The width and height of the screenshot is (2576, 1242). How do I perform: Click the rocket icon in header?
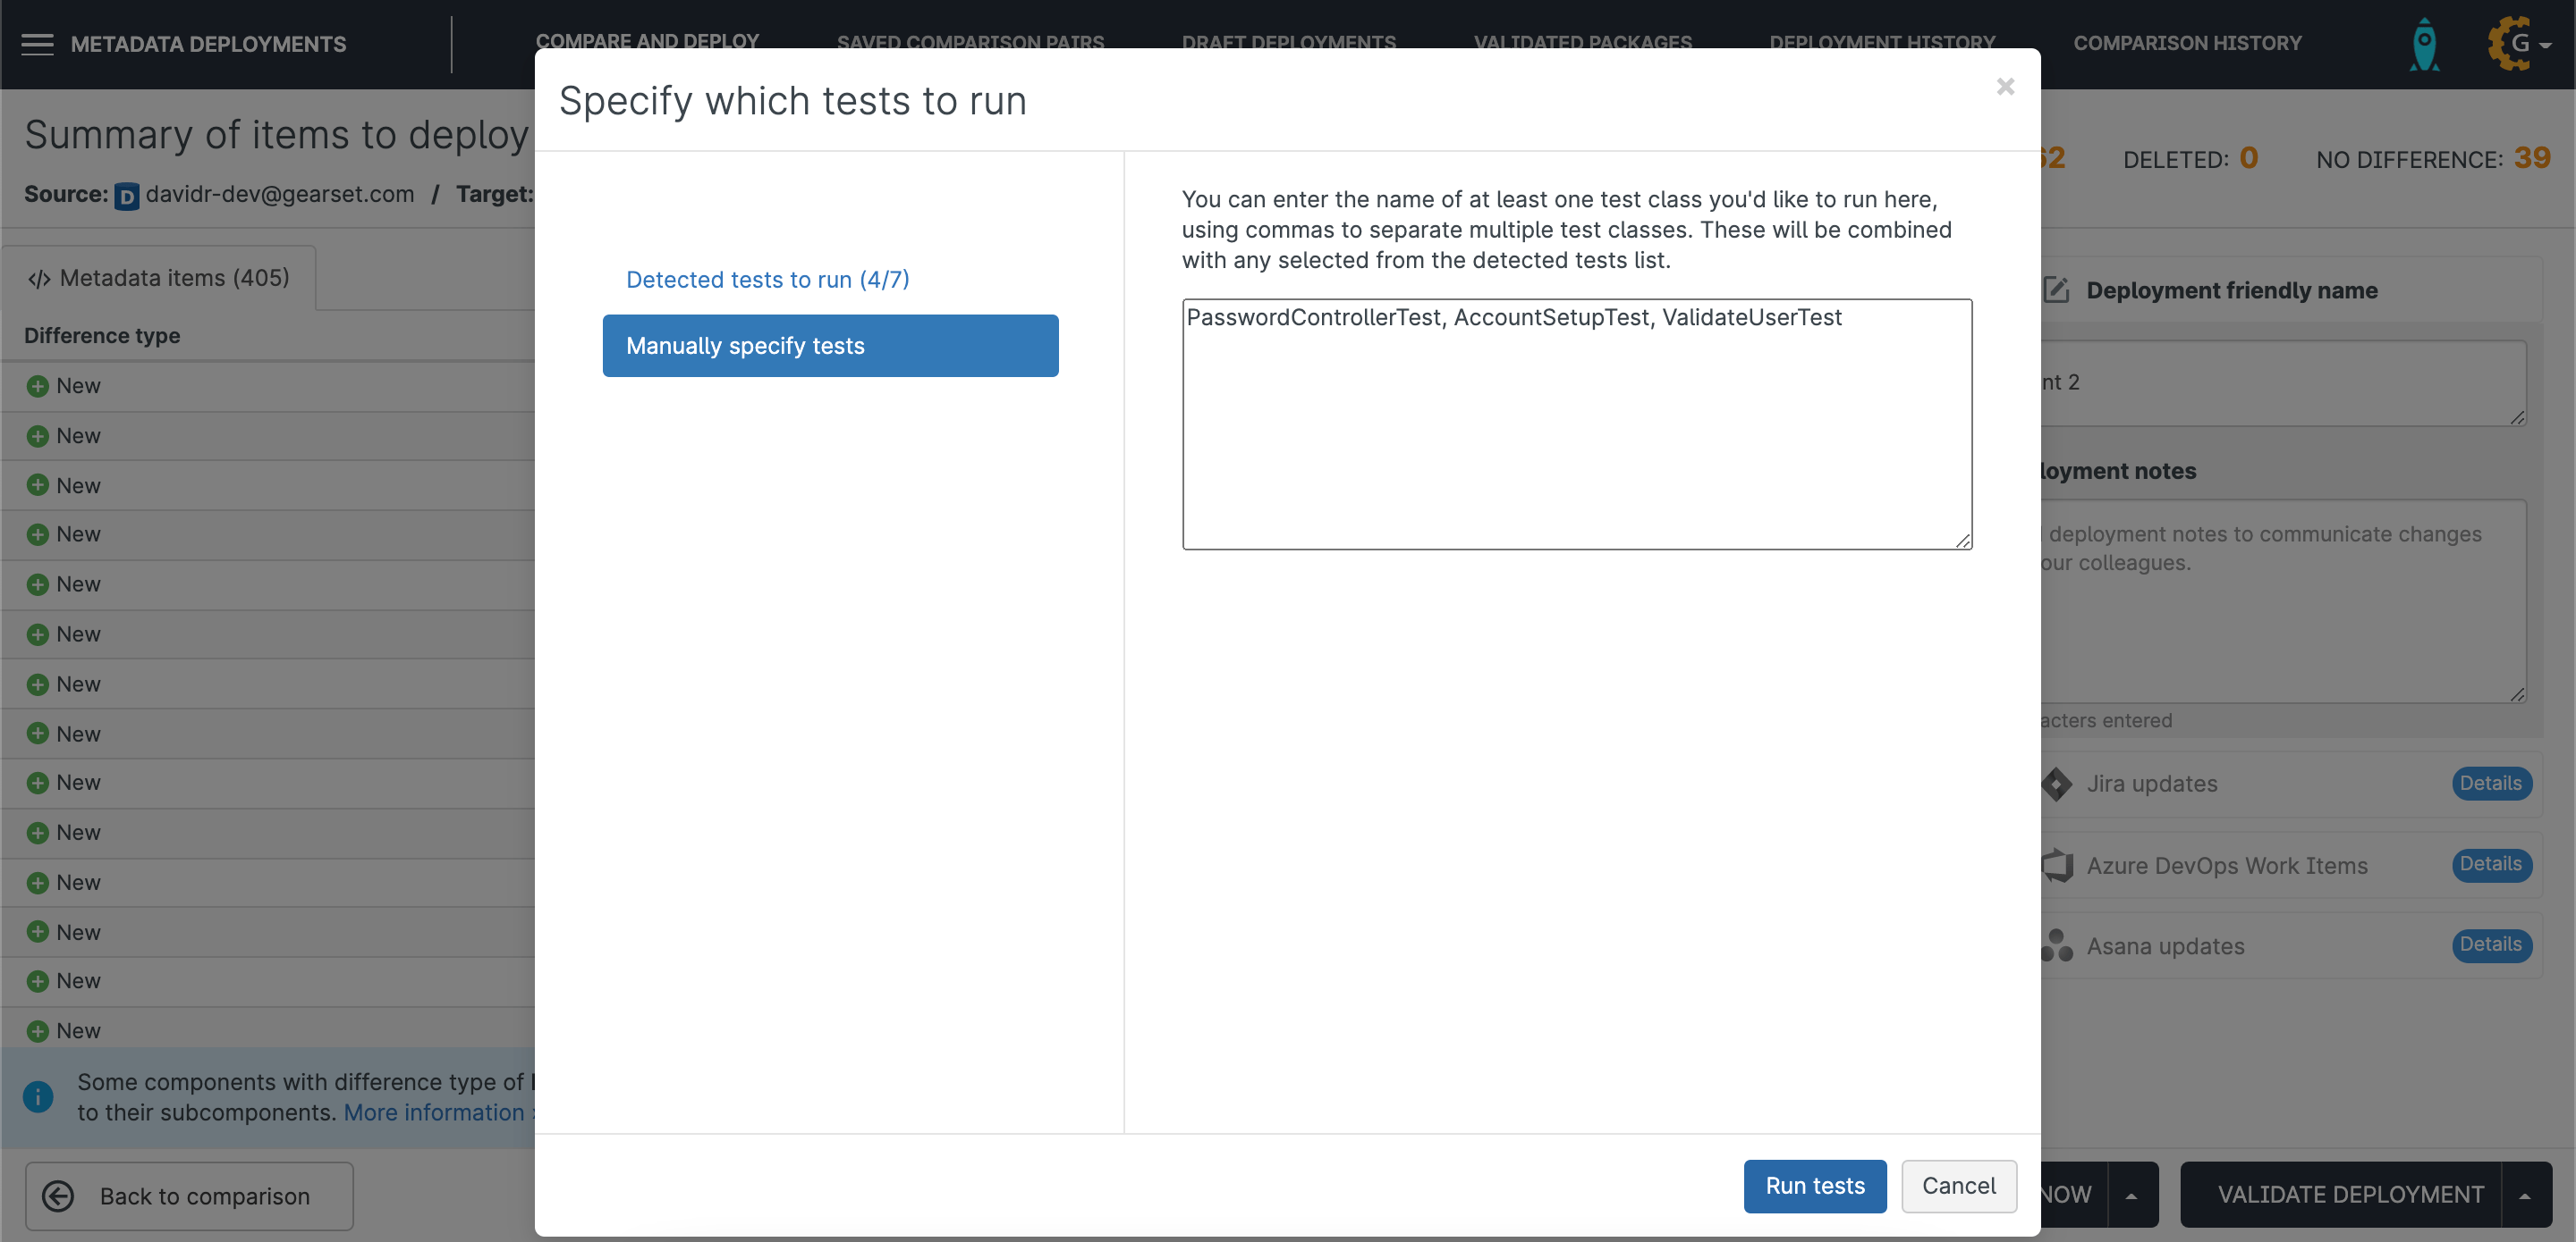[x=2424, y=44]
